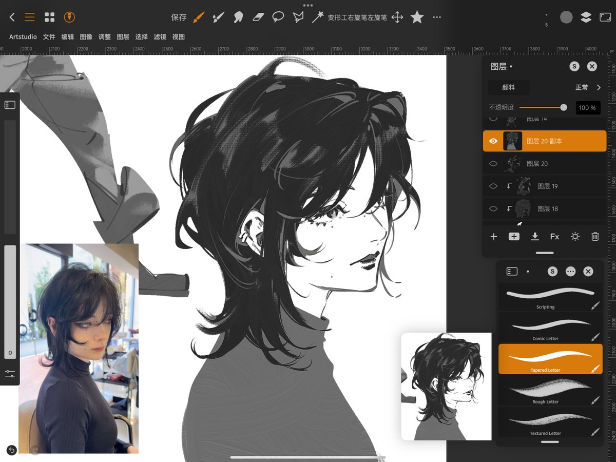Select the Scripting brush
Image resolution: width=616 pixels, height=462 pixels.
pyautogui.click(x=550, y=297)
